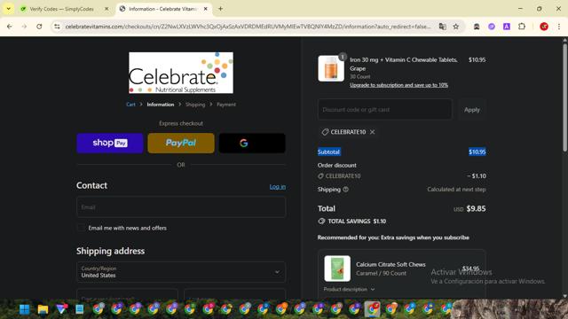Viewport: 568px width, 319px height.
Task: Check Email me with news and offers
Action: tap(81, 228)
